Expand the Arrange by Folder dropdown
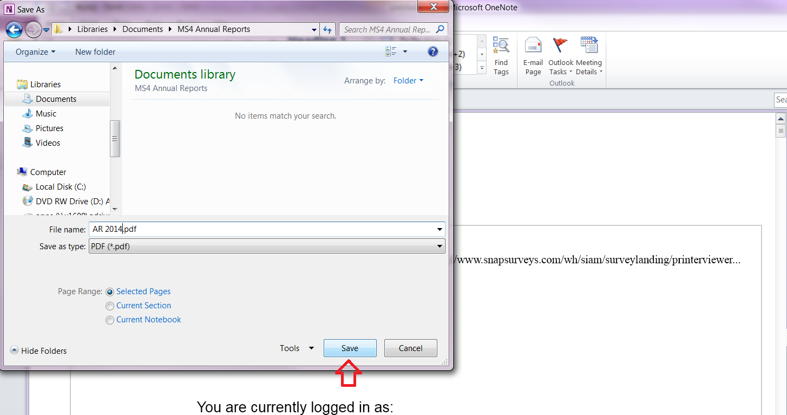The width and height of the screenshot is (787, 415). (x=408, y=81)
